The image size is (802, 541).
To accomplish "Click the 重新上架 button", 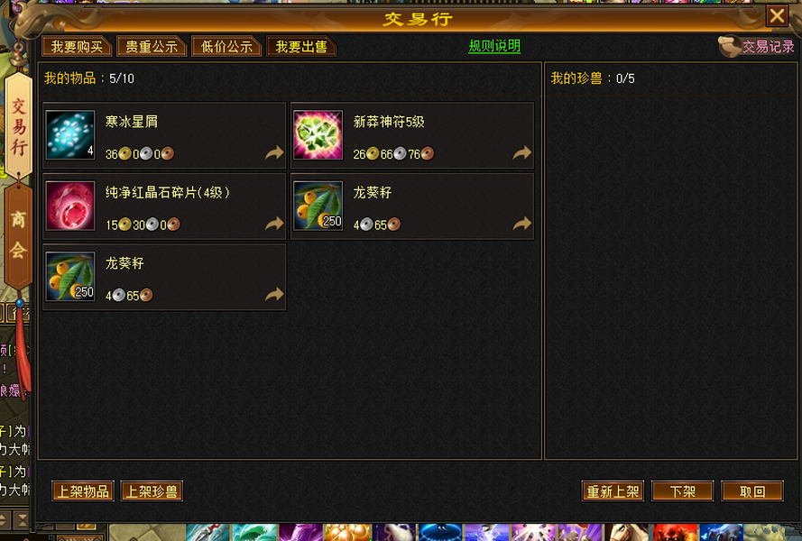I will pos(613,491).
